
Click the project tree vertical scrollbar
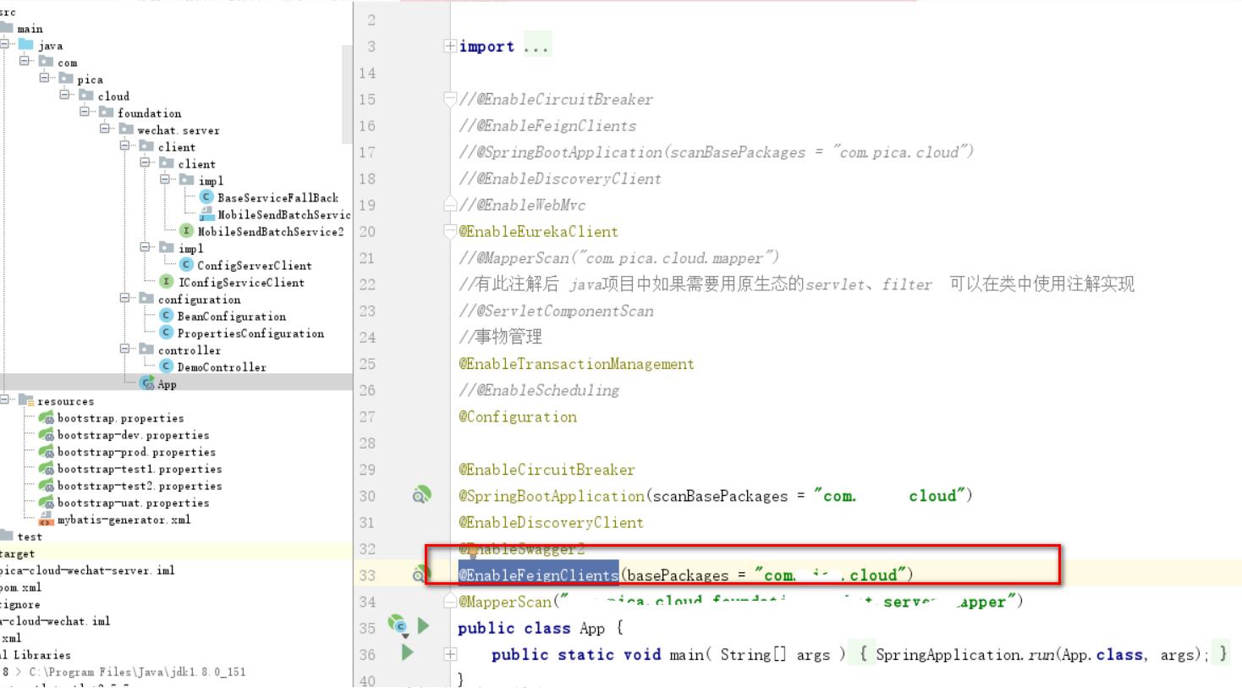tap(347, 93)
